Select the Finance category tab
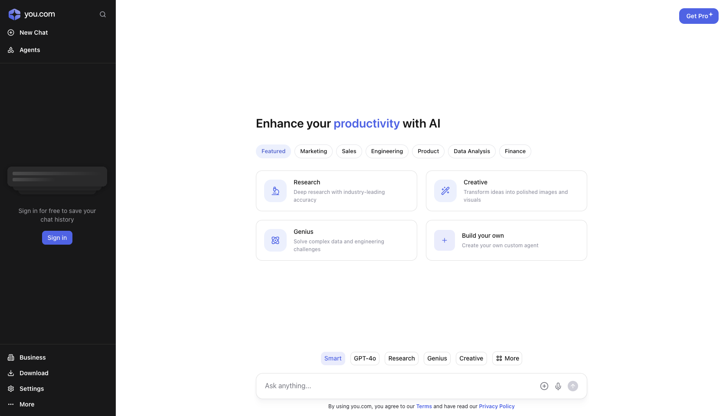 [515, 151]
